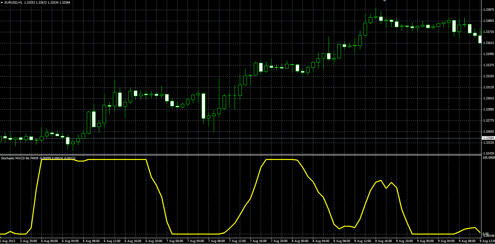Viewport: 495px width, 244px height.
Task: Click the 6 Aug 00:00 time label
Action: point(49,241)
